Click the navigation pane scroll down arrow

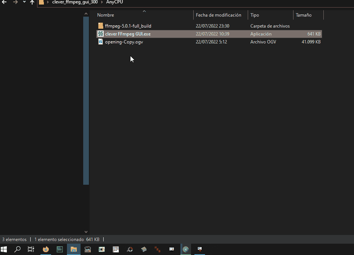[86, 232]
